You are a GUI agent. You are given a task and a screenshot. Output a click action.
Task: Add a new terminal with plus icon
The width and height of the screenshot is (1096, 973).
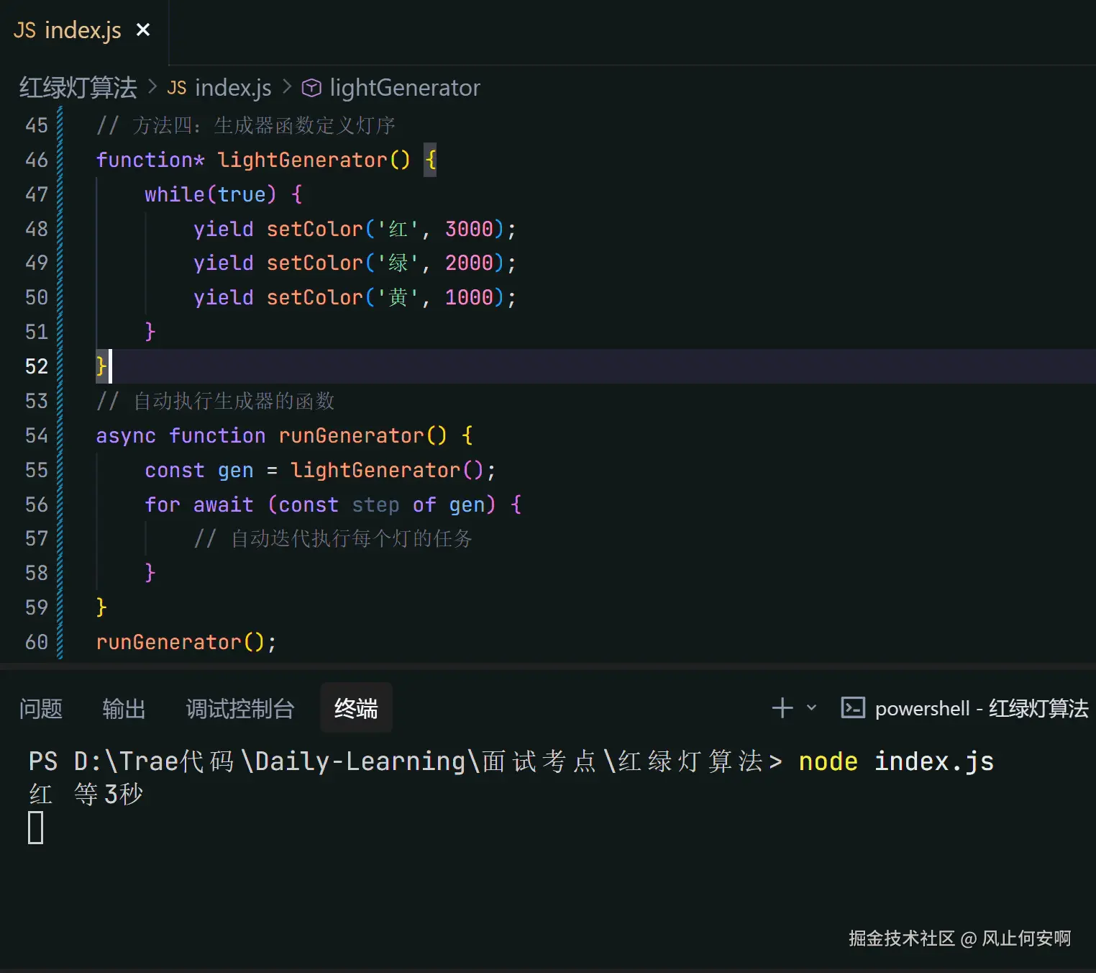point(782,708)
